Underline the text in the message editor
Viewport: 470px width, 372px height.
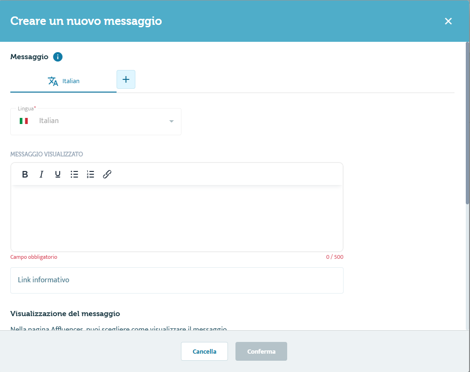[58, 174]
